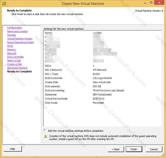Select the 200 GB disk capacity value
Screen dimensions: 166x158
tap(97, 86)
